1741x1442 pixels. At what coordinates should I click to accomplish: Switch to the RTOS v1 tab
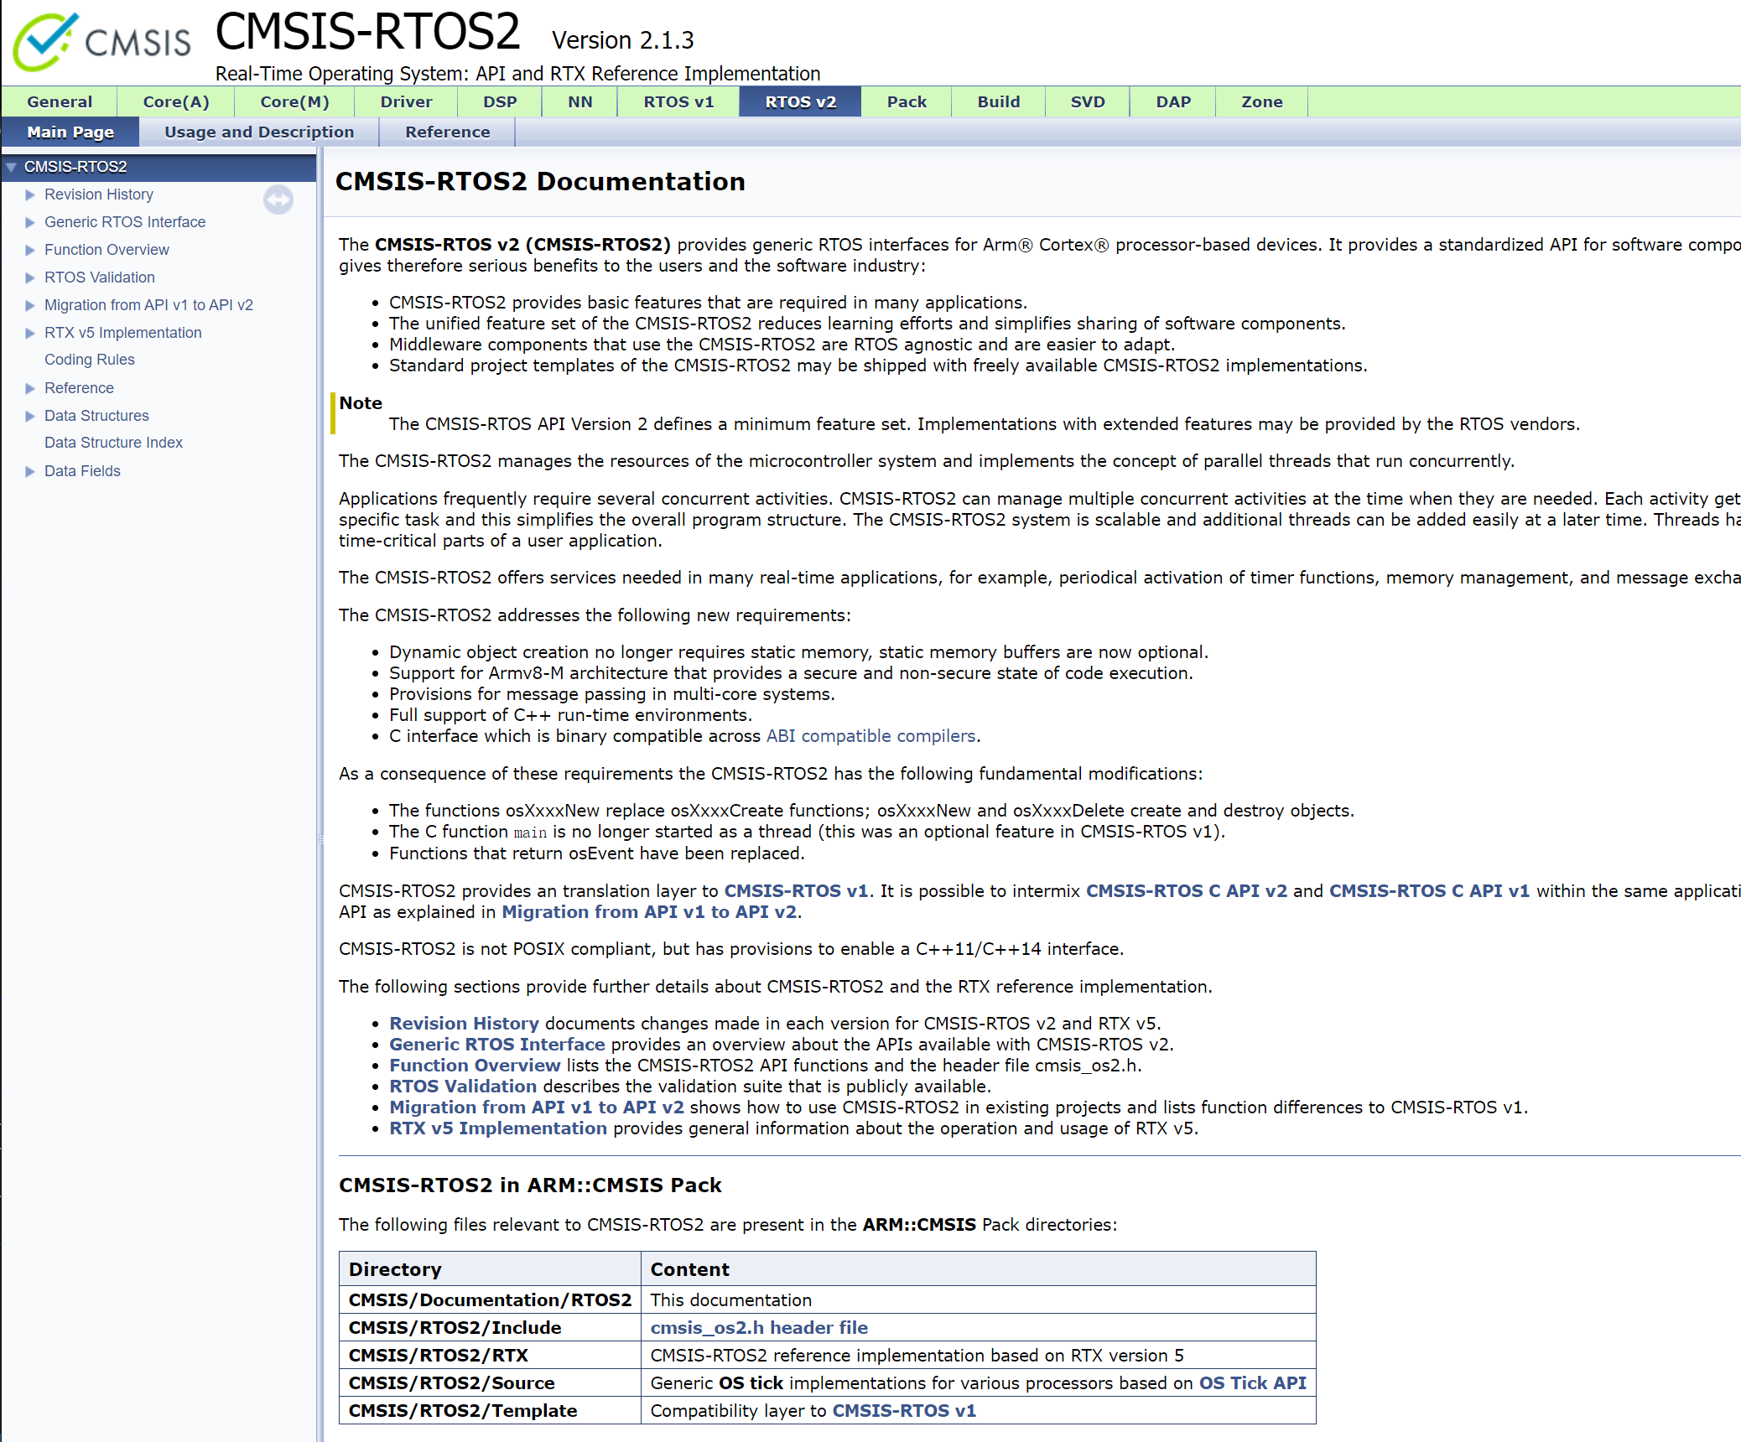click(x=678, y=101)
